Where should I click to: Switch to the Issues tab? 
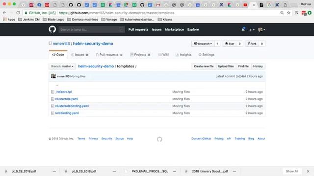[x=79, y=55]
